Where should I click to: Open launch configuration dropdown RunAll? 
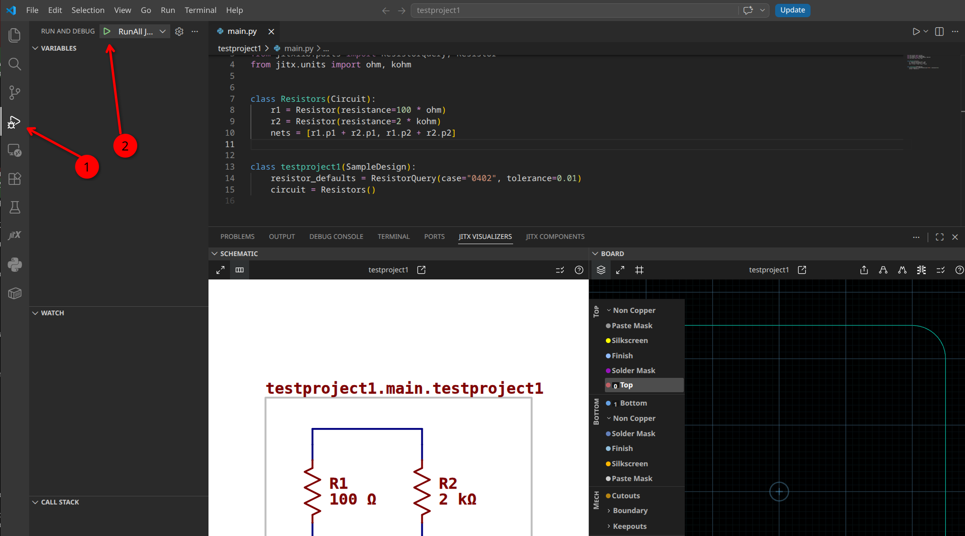point(163,31)
